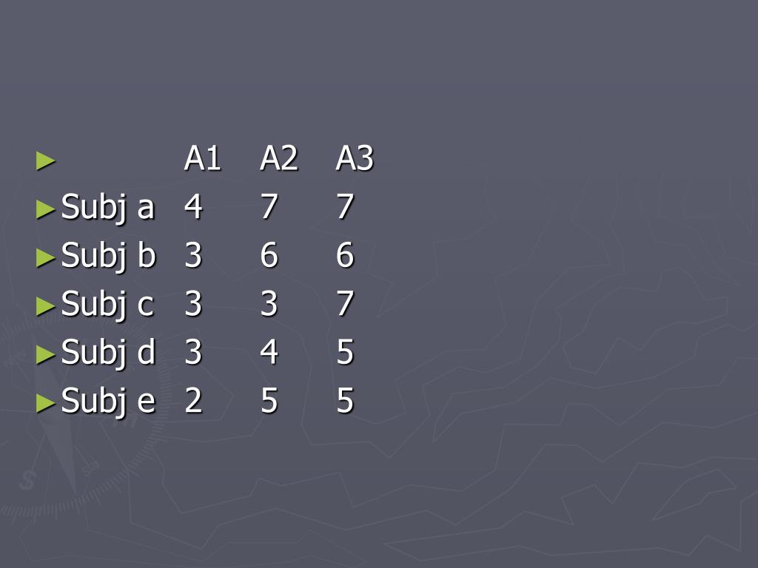Click the Subj d row label
Screen dimensions: 758x568
[x=108, y=354]
